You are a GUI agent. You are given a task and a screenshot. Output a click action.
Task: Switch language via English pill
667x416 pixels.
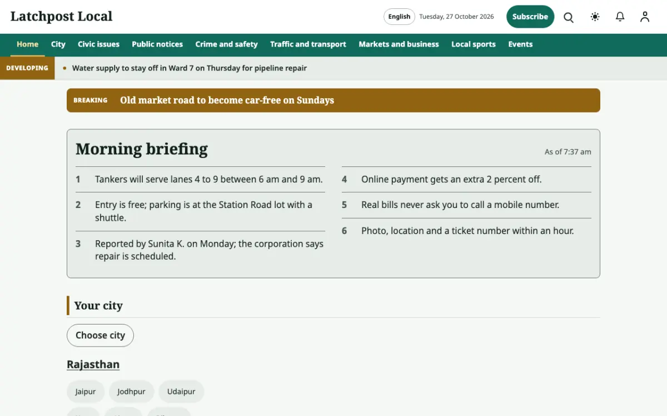tap(399, 17)
